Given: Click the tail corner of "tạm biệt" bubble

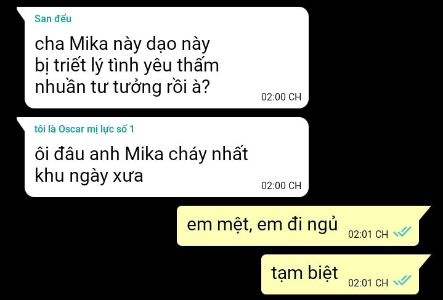Looking at the screenshot, I should pos(425,260).
